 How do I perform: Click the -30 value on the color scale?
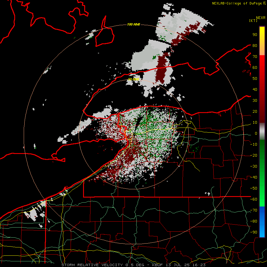click(x=254, y=166)
